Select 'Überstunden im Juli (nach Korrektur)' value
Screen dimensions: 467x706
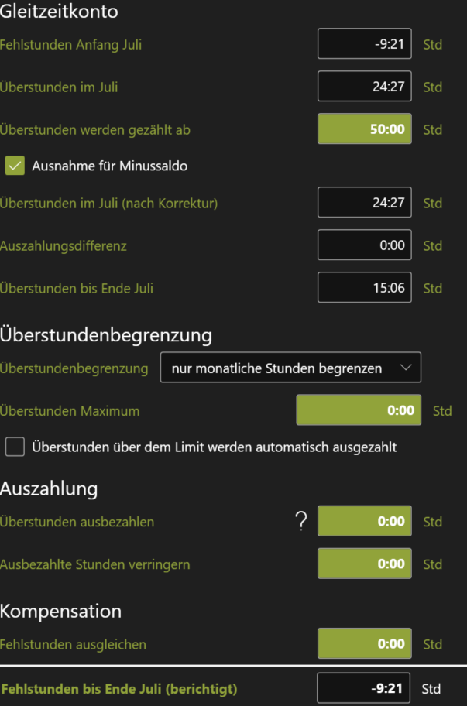(364, 203)
